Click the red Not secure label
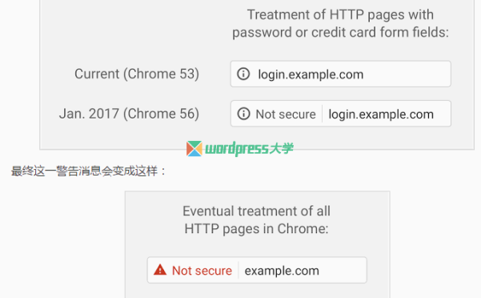Screen dimensions: 481x298 click(202, 271)
